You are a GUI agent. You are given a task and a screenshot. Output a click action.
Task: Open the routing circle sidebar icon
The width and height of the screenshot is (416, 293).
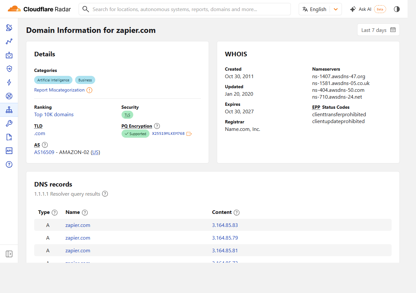9,96
